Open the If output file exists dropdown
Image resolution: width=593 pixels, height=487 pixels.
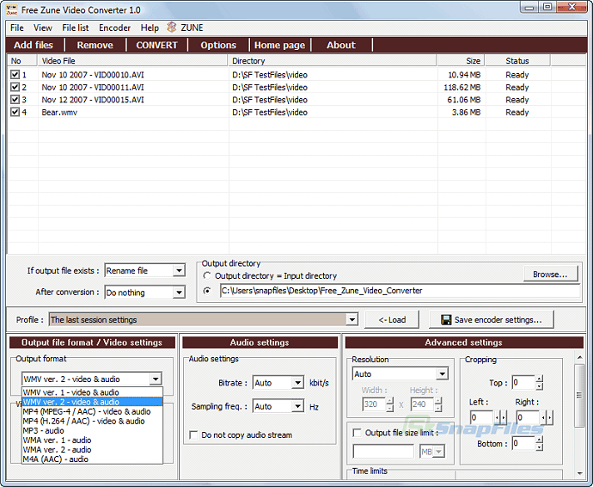(x=179, y=270)
